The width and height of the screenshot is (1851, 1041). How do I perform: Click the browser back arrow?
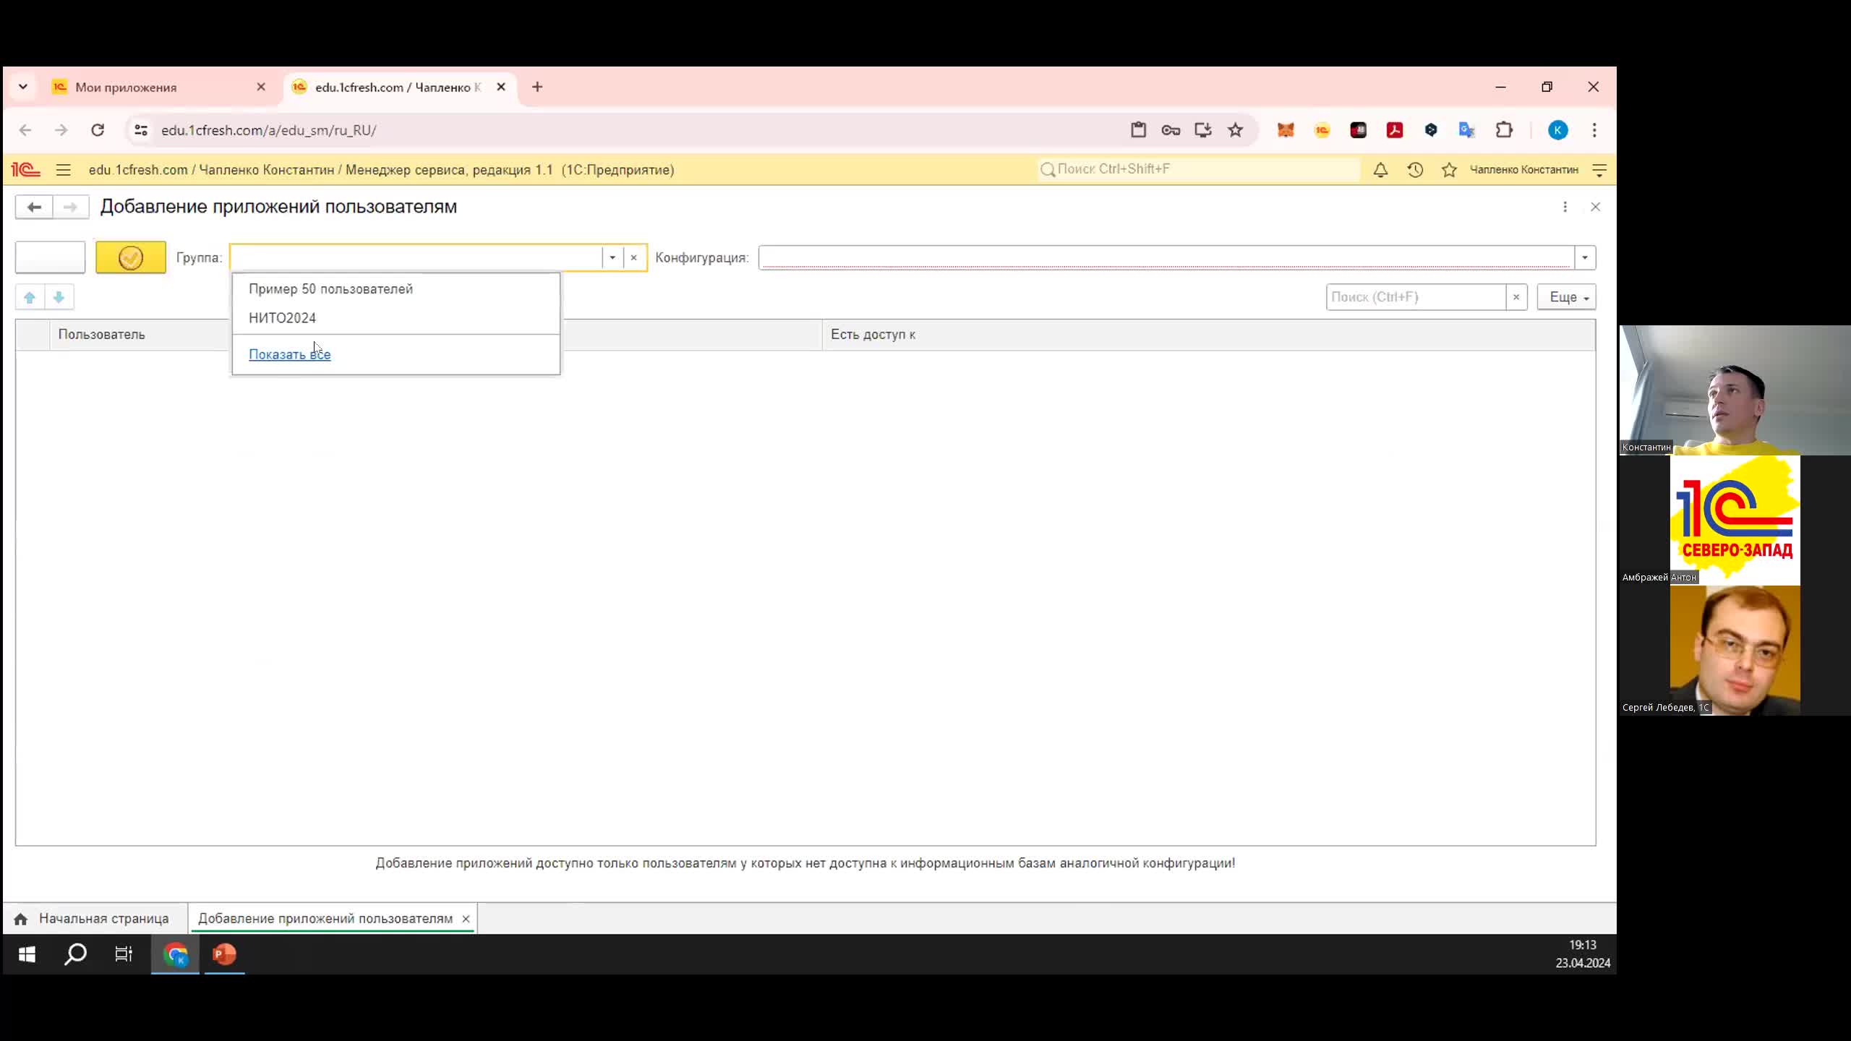(x=25, y=130)
